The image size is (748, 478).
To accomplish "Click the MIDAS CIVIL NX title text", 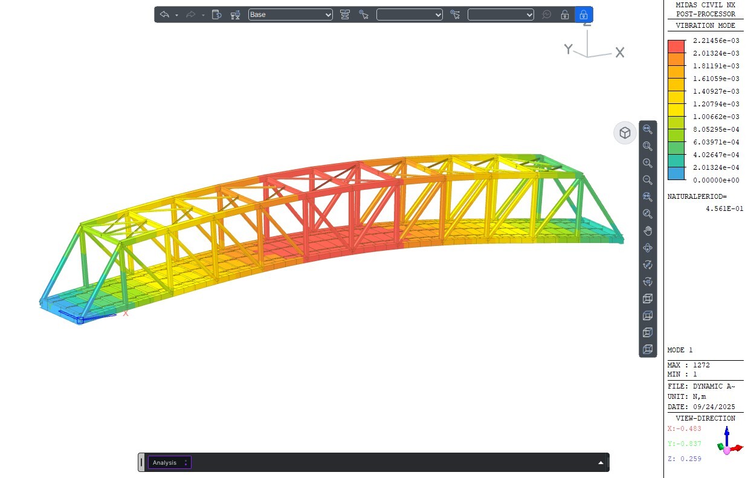I will 705,5.
